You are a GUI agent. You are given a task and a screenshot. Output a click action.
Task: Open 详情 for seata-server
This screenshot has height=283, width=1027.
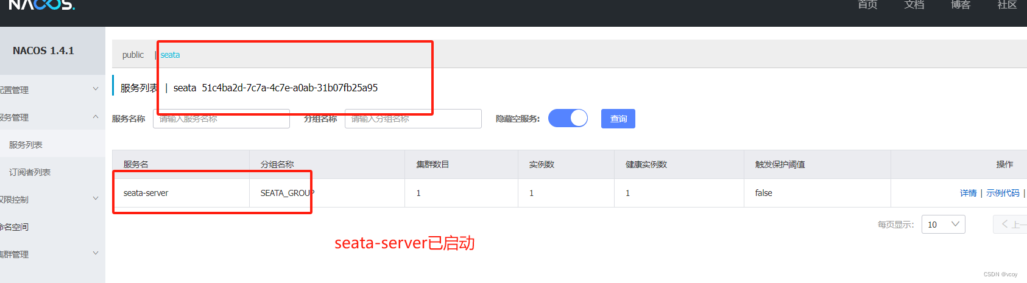(968, 193)
